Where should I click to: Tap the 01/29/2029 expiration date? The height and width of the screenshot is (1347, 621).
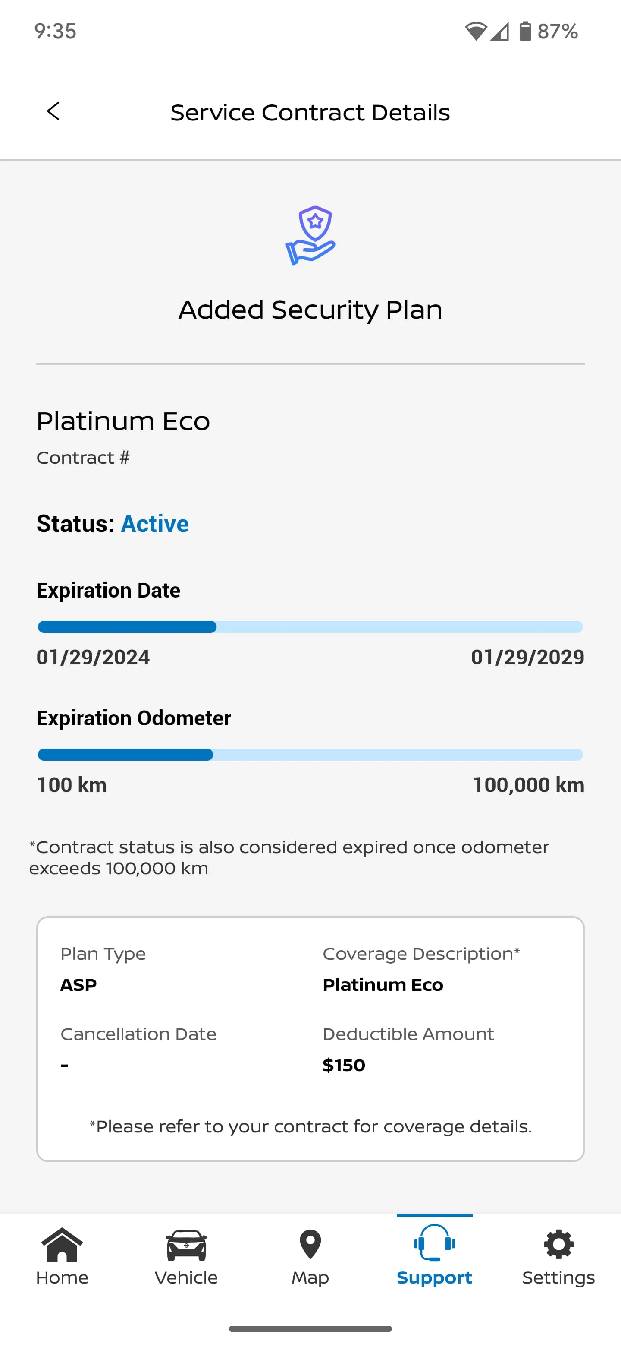coord(527,657)
